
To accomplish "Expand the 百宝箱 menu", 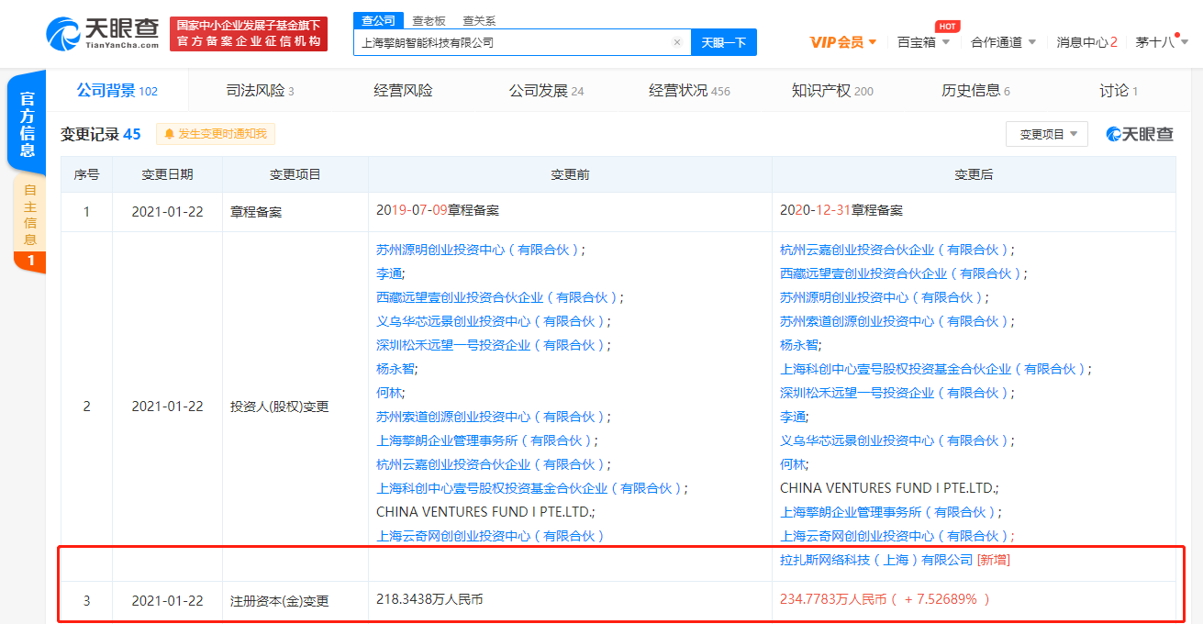I will (924, 42).
